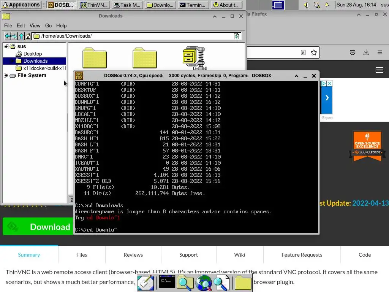The width and height of the screenshot is (389, 292).
Task: Click the green Download button
Action: [38, 227]
